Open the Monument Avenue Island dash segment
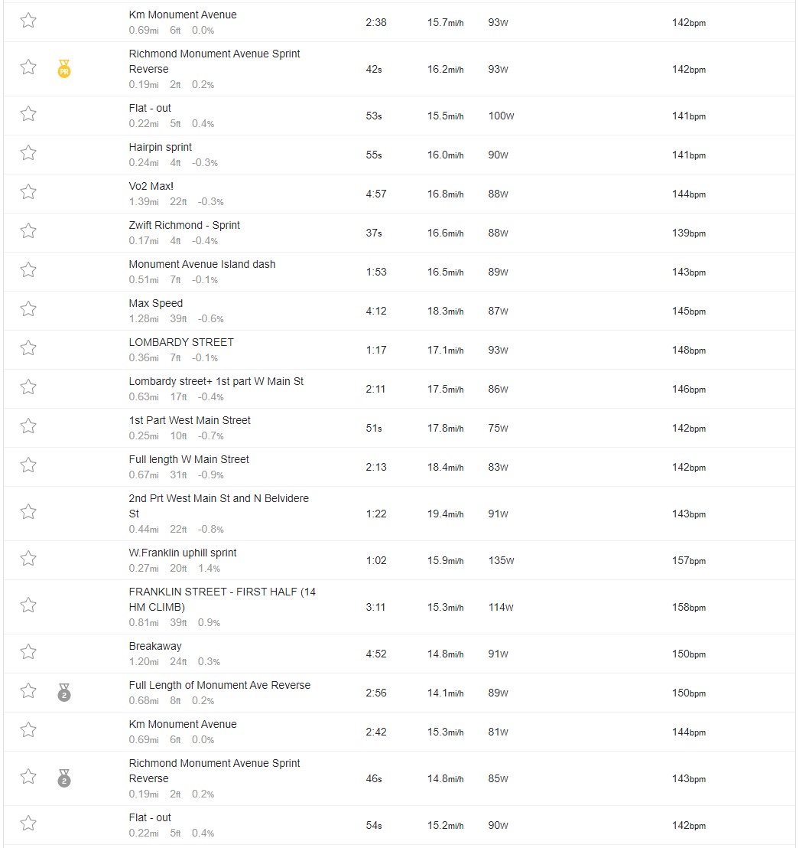The image size is (799, 848). pyautogui.click(x=202, y=264)
